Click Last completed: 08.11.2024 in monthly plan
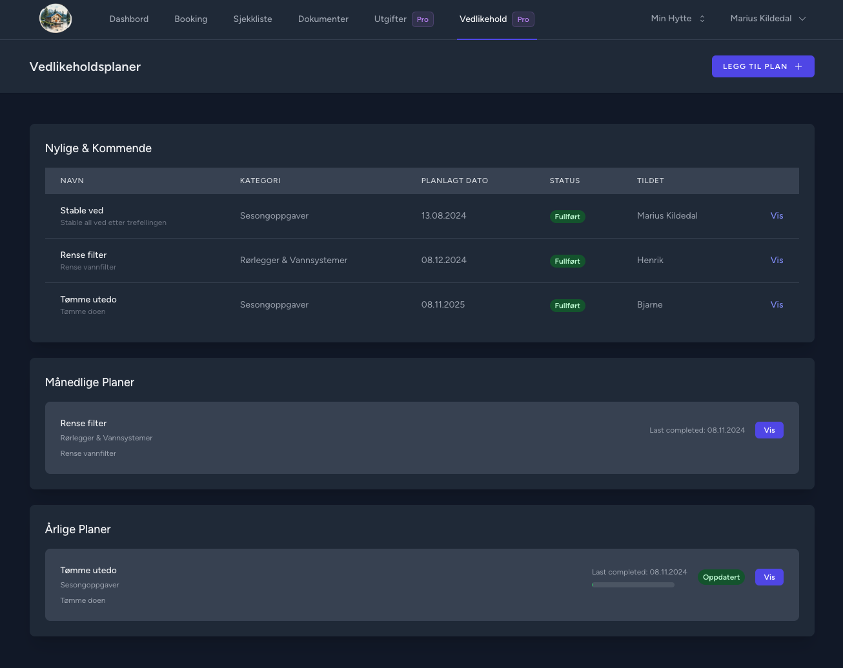 pyautogui.click(x=697, y=430)
